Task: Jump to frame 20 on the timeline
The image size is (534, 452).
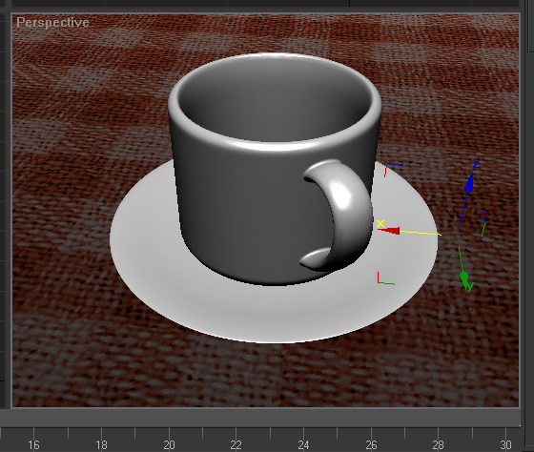Action: click(x=169, y=444)
